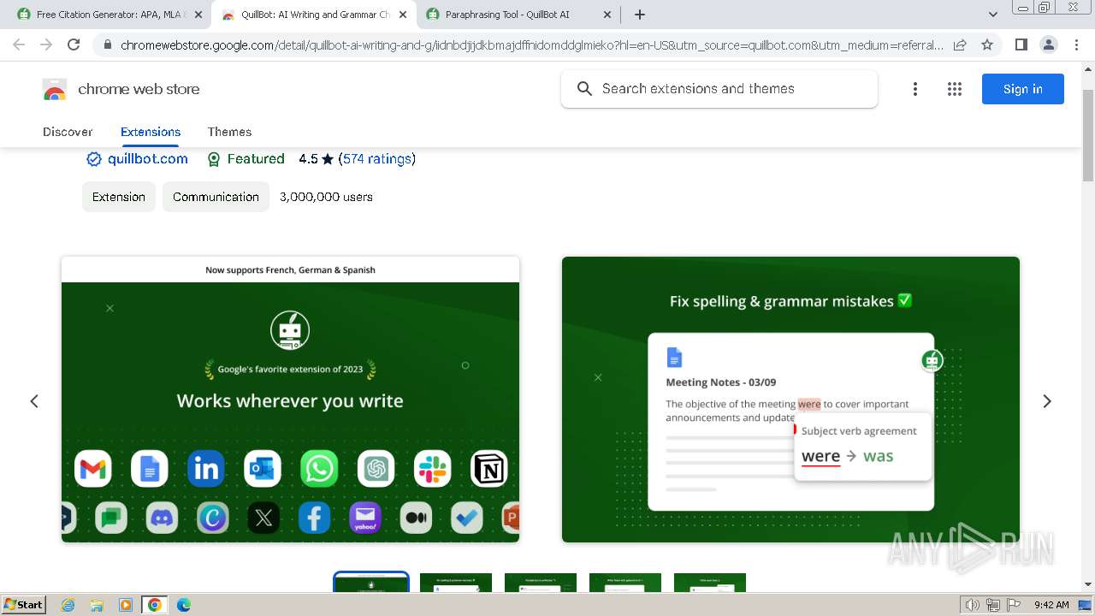Open the Chrome profile avatar menu
Viewport: 1095px width, 616px height.
click(1048, 44)
